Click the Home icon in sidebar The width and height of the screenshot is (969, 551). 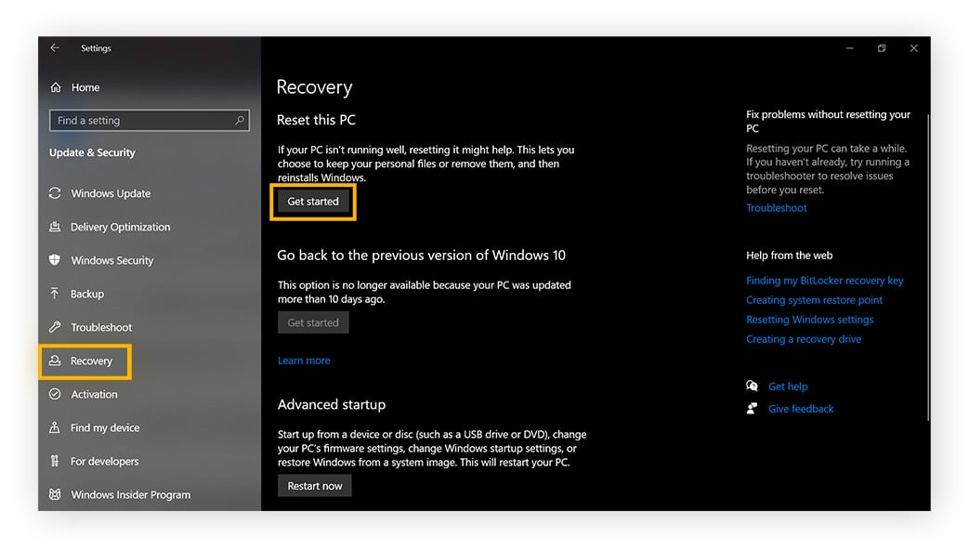tap(55, 87)
